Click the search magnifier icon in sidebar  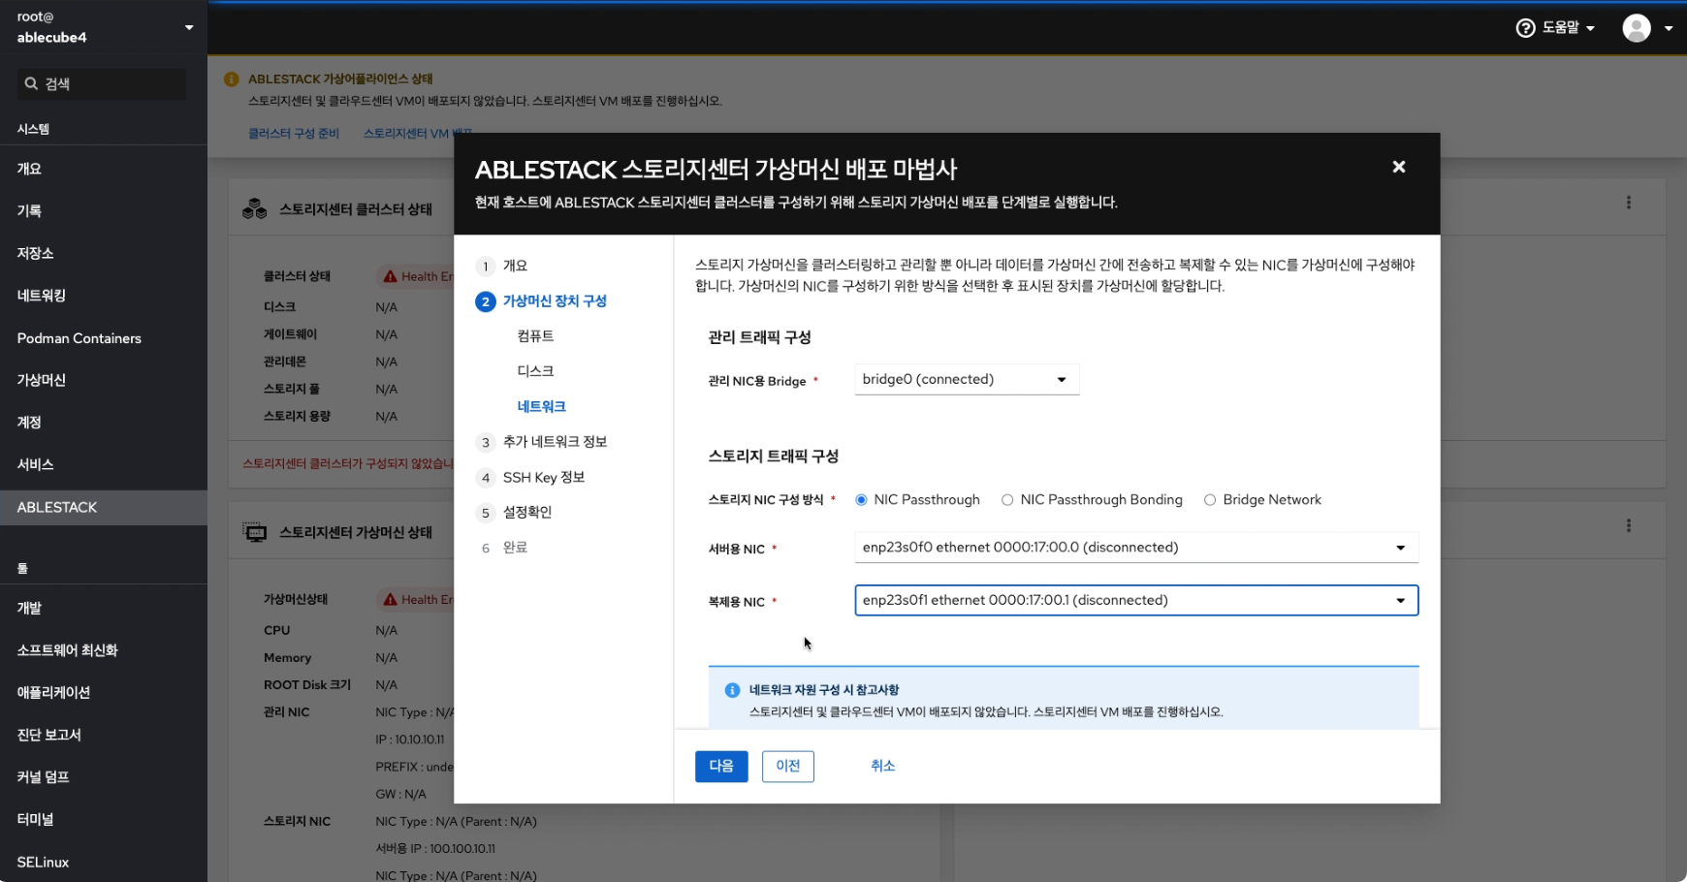click(31, 83)
